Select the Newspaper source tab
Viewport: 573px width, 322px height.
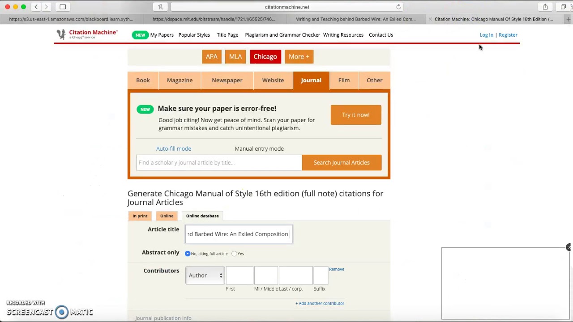point(227,80)
